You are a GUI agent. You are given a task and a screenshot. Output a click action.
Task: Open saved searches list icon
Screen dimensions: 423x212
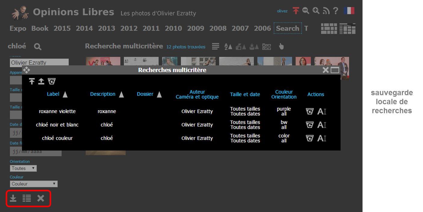[27, 198]
